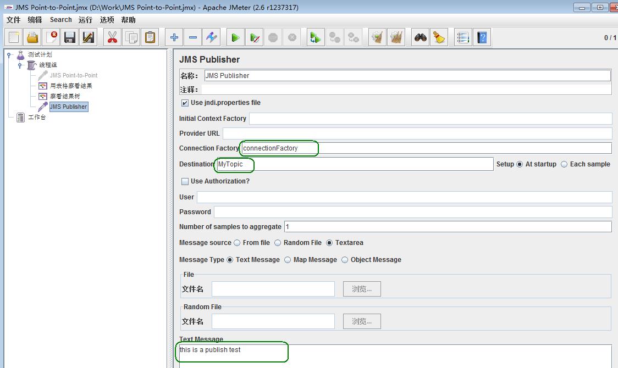The image size is (618, 368).
Task: Click the green Start test button
Action: coord(235,38)
